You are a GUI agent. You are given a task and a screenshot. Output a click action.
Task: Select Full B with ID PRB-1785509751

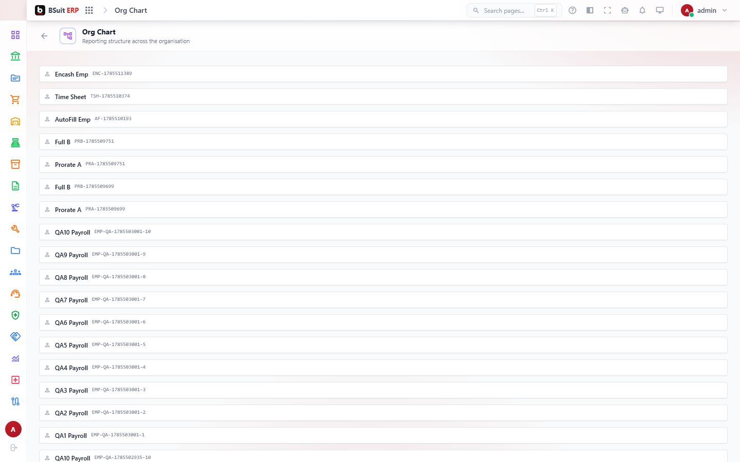383,142
